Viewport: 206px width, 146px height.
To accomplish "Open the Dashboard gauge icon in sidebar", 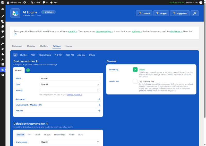I will [3, 9].
